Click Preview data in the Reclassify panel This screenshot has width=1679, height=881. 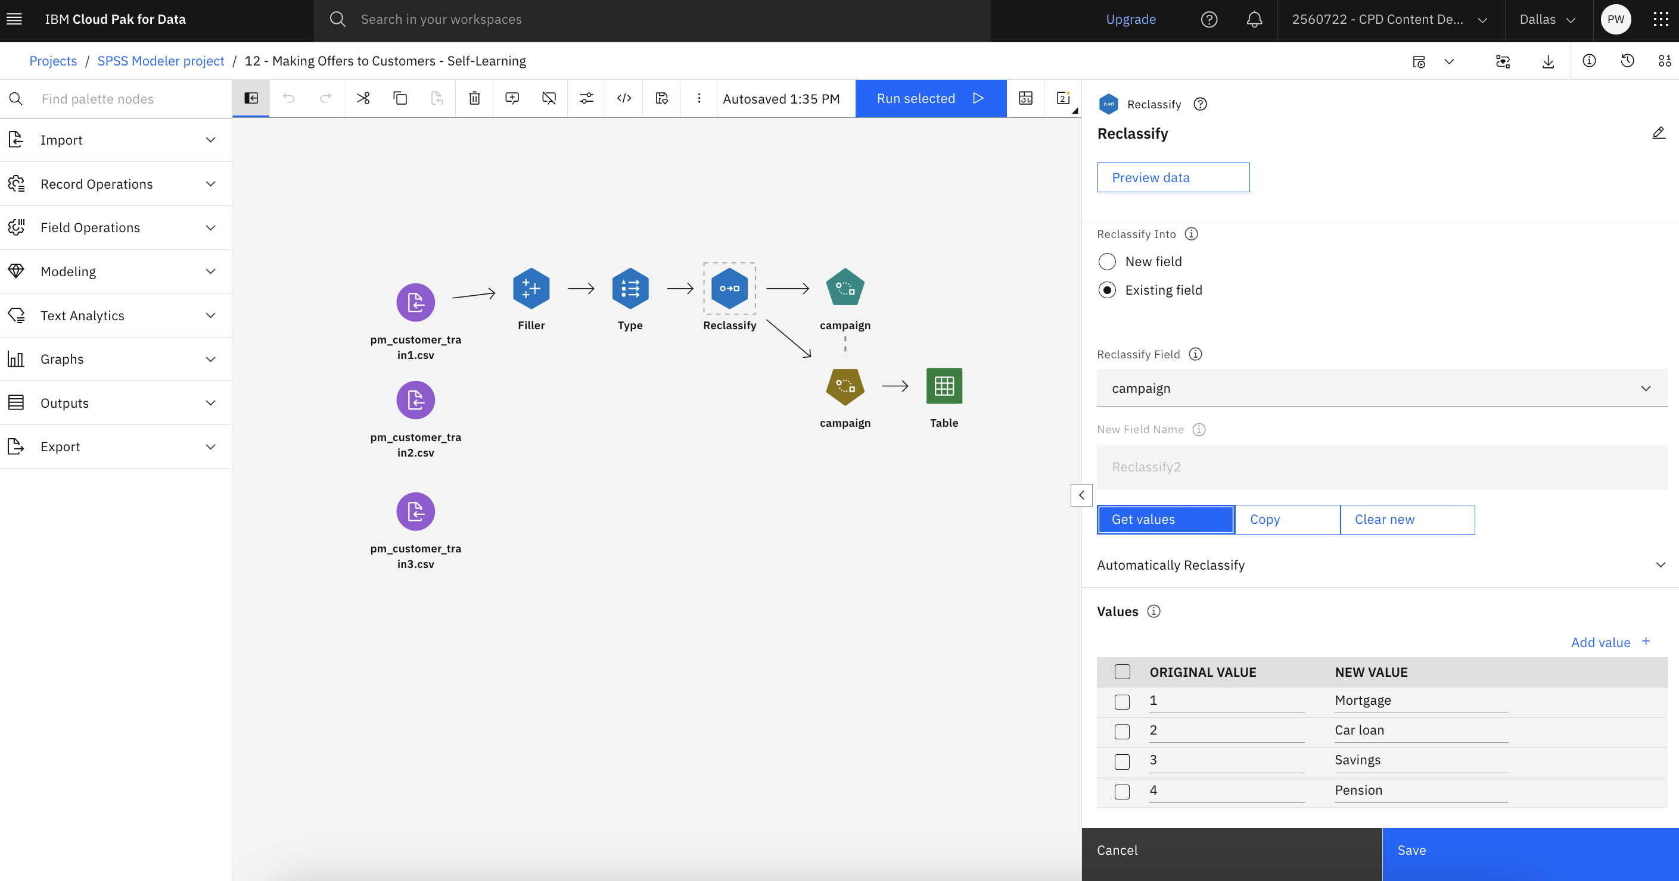coord(1173,177)
